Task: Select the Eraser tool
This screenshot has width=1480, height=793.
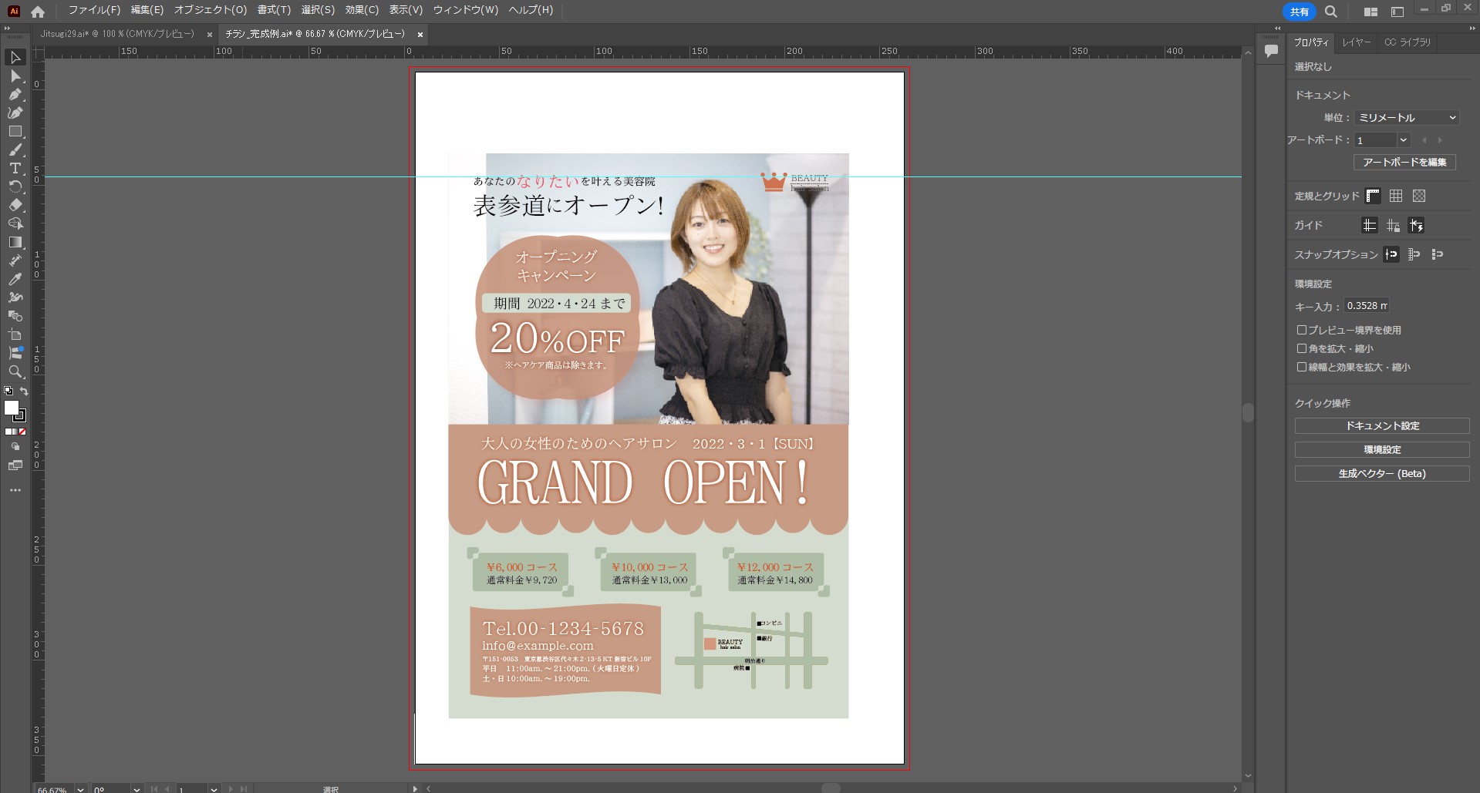Action: click(x=15, y=206)
